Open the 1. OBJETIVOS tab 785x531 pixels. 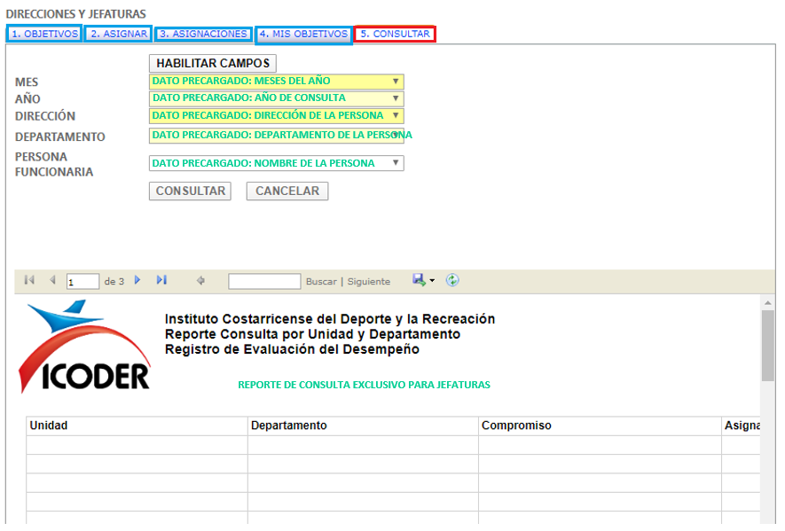(x=44, y=34)
